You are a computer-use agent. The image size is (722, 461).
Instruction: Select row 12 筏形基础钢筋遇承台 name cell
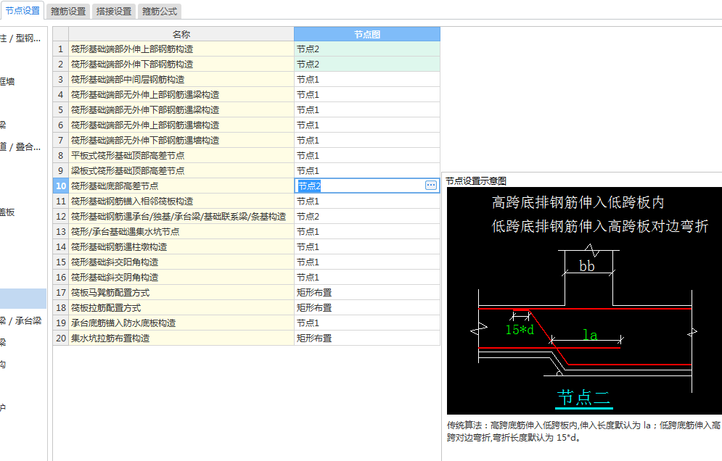181,216
